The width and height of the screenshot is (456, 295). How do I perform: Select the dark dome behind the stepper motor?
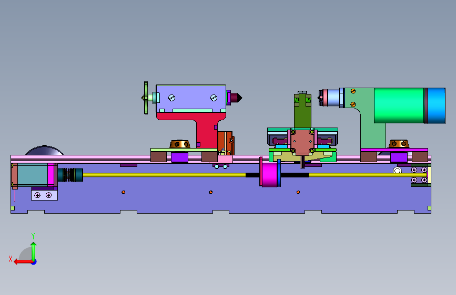44,150
